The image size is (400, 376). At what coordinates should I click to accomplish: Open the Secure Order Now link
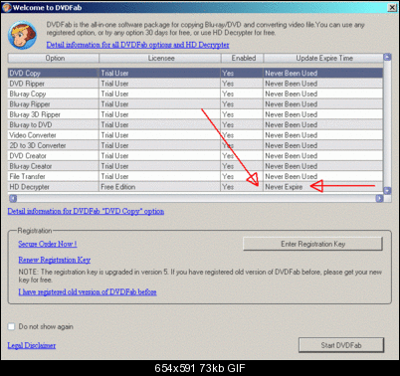pos(48,244)
